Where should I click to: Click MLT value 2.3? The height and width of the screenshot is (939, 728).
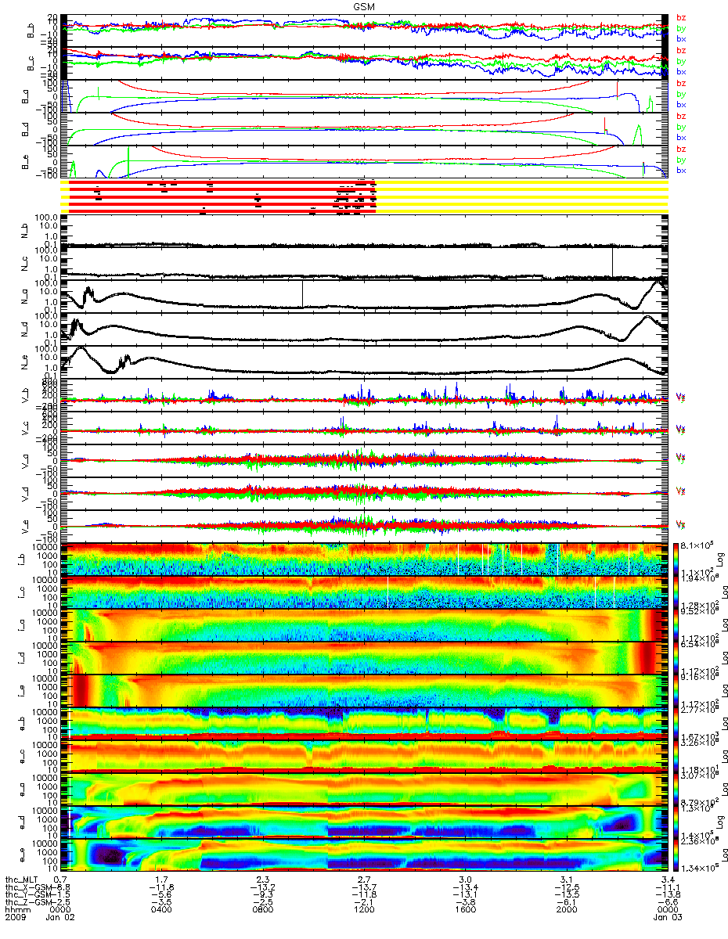tap(262, 880)
